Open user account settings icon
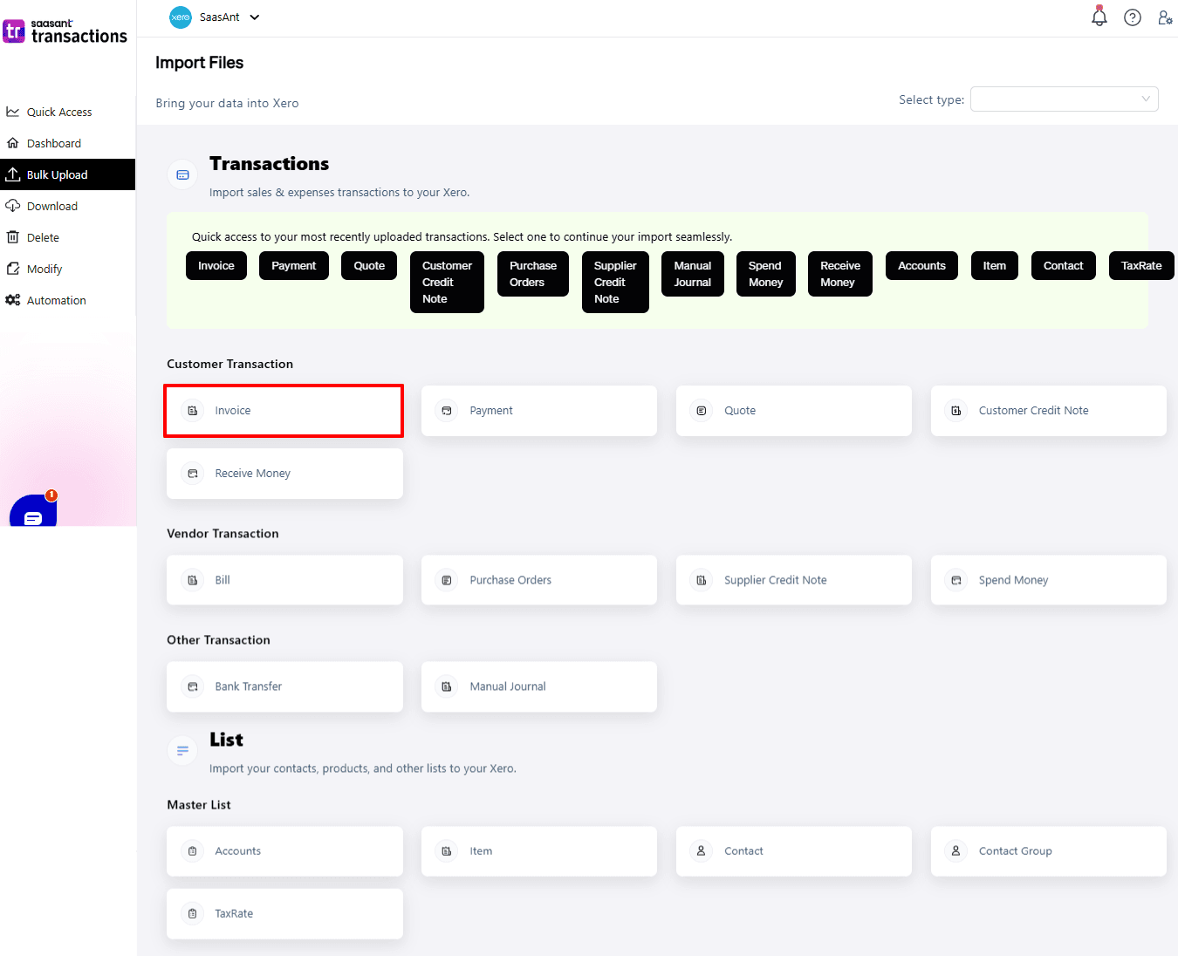The height and width of the screenshot is (956, 1178). [x=1165, y=17]
